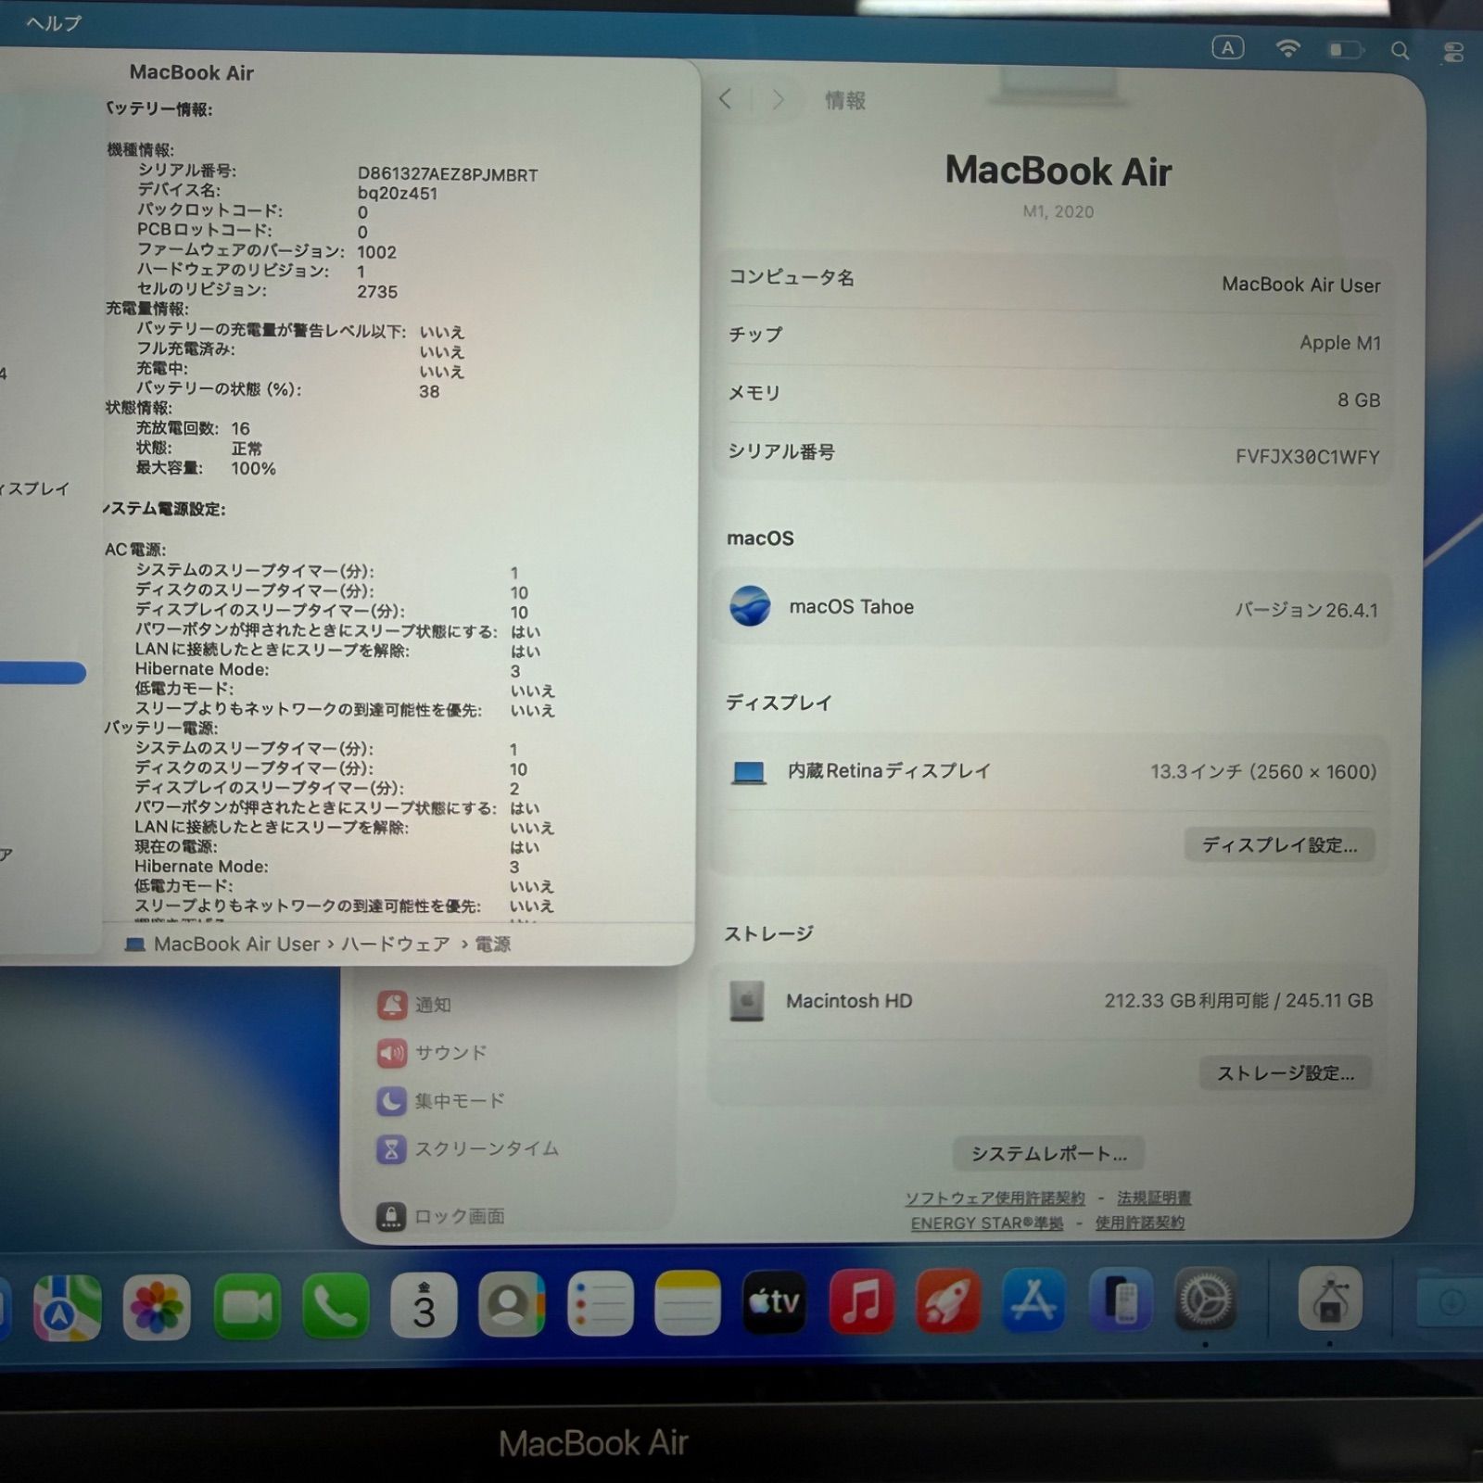Launch FaceTime from the Dock
This screenshot has height=1483, width=1483.
[x=247, y=1307]
